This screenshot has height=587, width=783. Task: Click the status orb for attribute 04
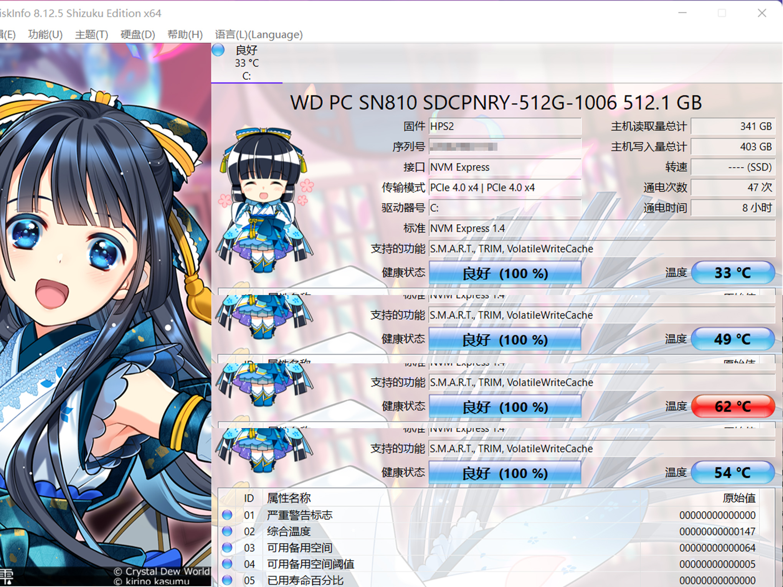[x=227, y=564]
